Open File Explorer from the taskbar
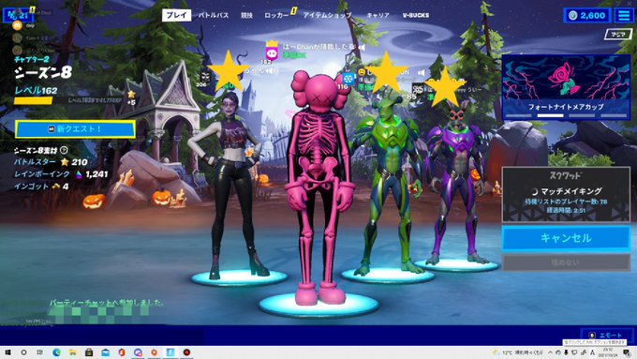Image resolution: width=637 pixels, height=359 pixels. (73, 352)
